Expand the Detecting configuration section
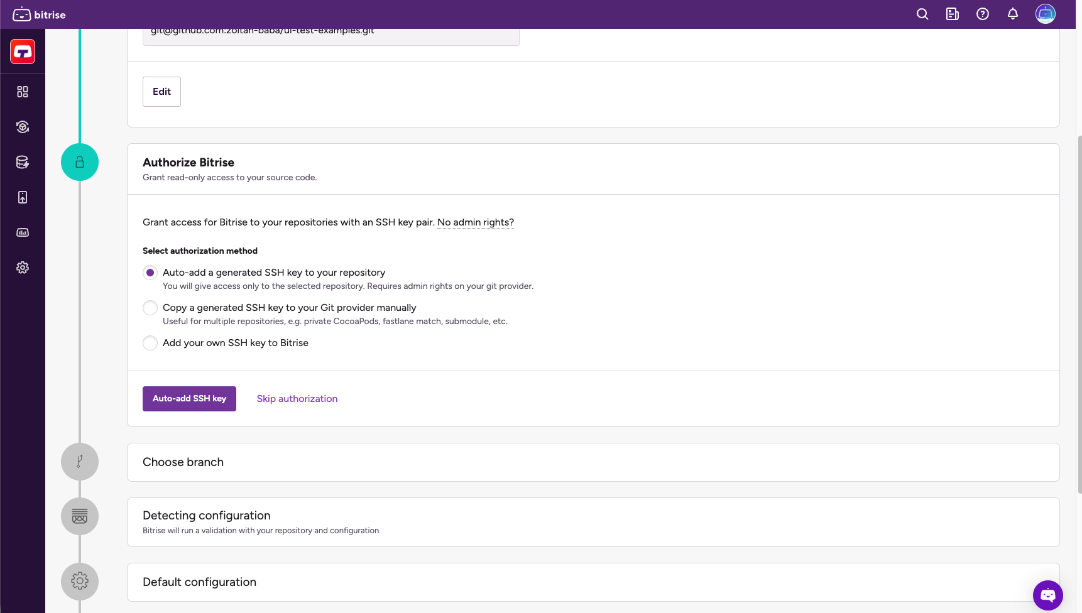The width and height of the screenshot is (1082, 613). click(206, 516)
